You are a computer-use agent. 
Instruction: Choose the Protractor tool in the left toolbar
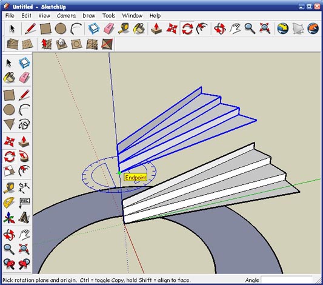click(9, 203)
